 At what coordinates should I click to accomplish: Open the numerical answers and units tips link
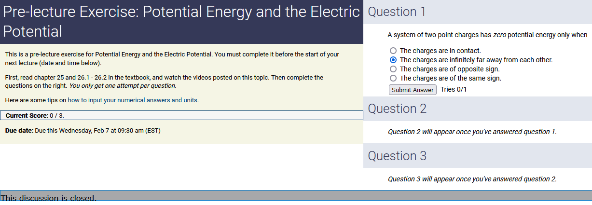[133, 100]
